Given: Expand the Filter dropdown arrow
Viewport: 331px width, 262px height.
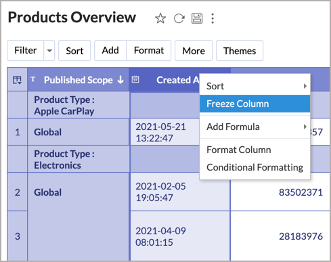Looking at the screenshot, I should [x=49, y=51].
